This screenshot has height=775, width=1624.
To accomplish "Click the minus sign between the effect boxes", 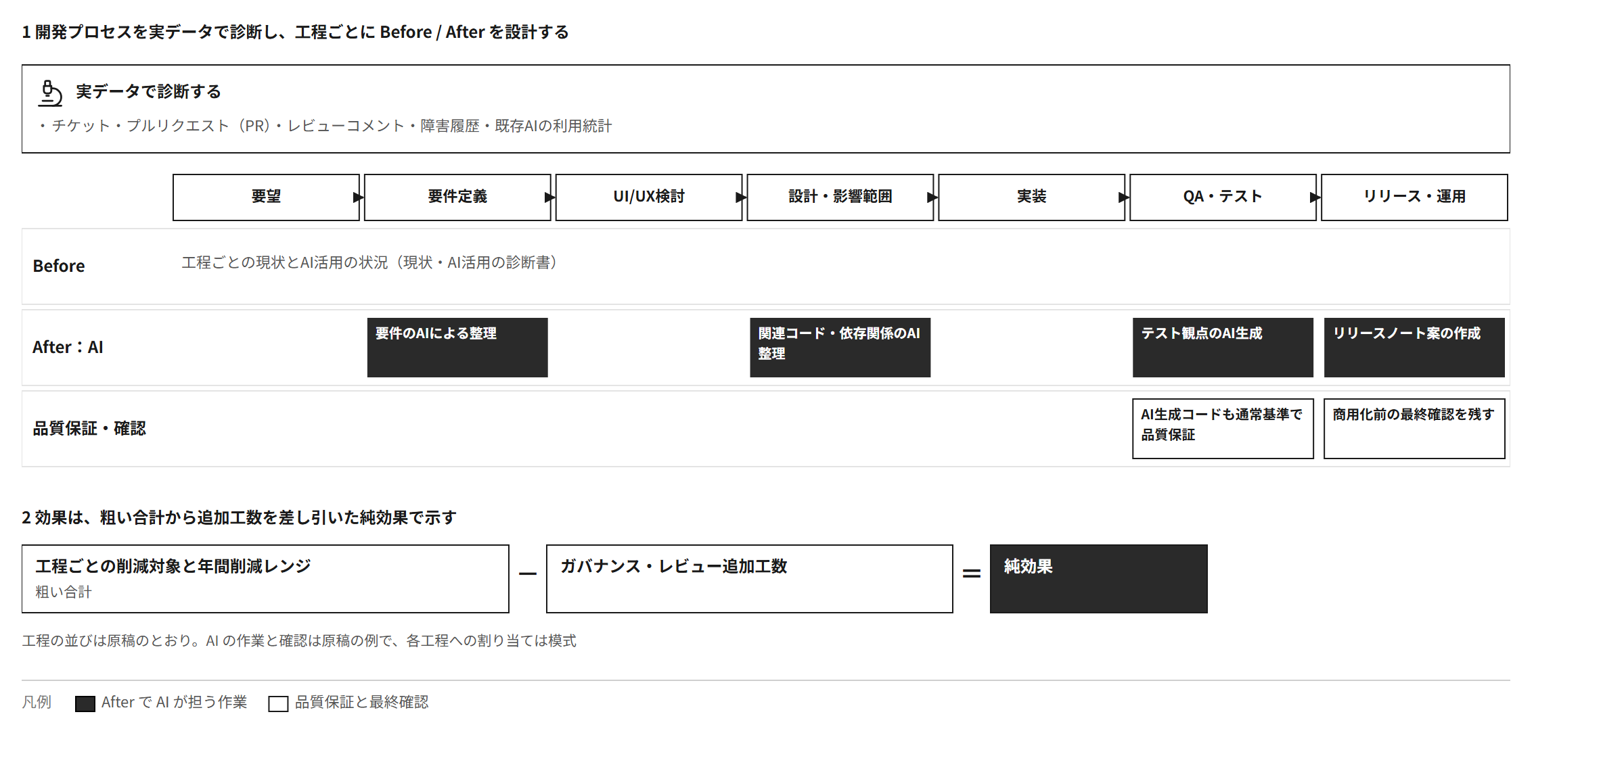I will point(528,574).
